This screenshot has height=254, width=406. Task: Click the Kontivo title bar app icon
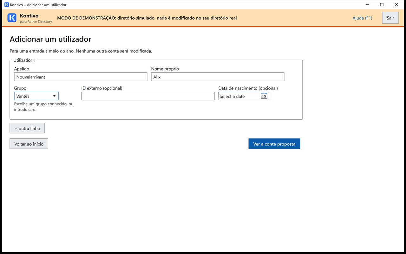6,5
